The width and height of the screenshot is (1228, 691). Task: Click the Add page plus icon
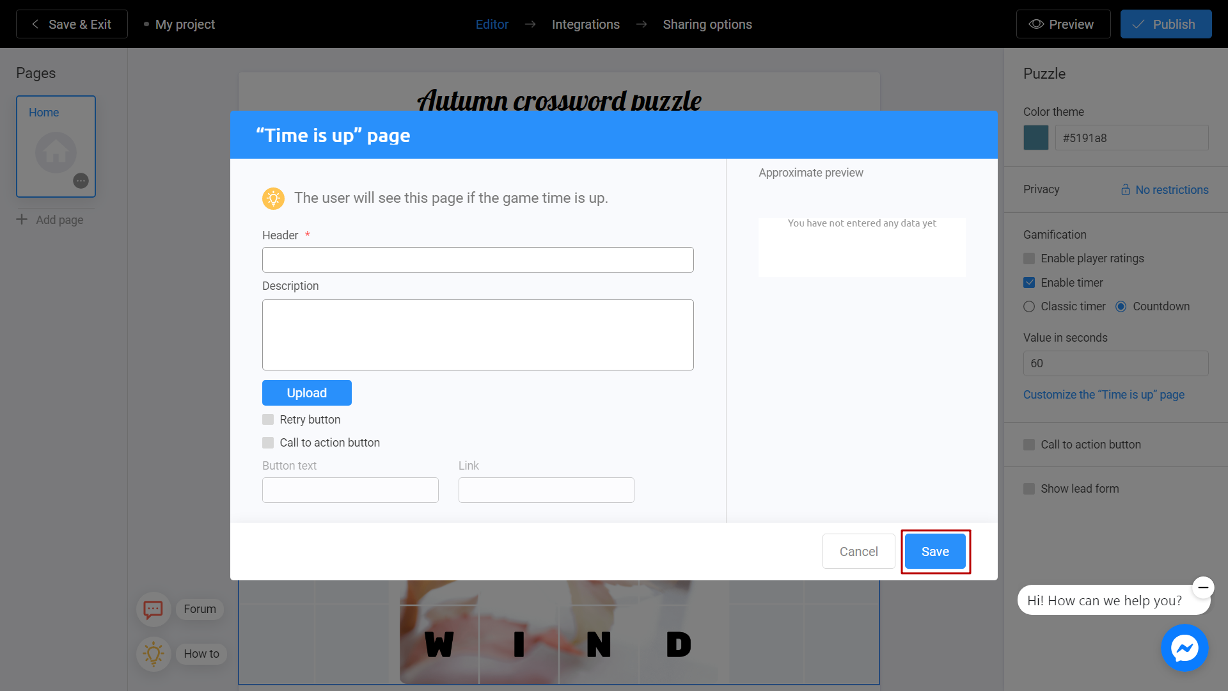(22, 219)
